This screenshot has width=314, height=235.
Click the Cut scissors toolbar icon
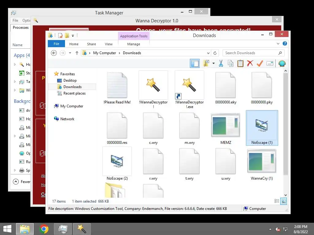click(x=221, y=64)
